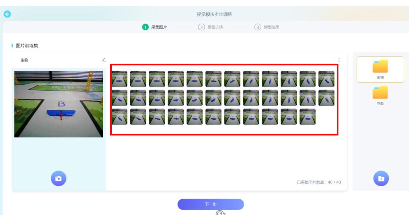Select step 1 采集图片
The image size is (412, 215).
click(x=155, y=27)
